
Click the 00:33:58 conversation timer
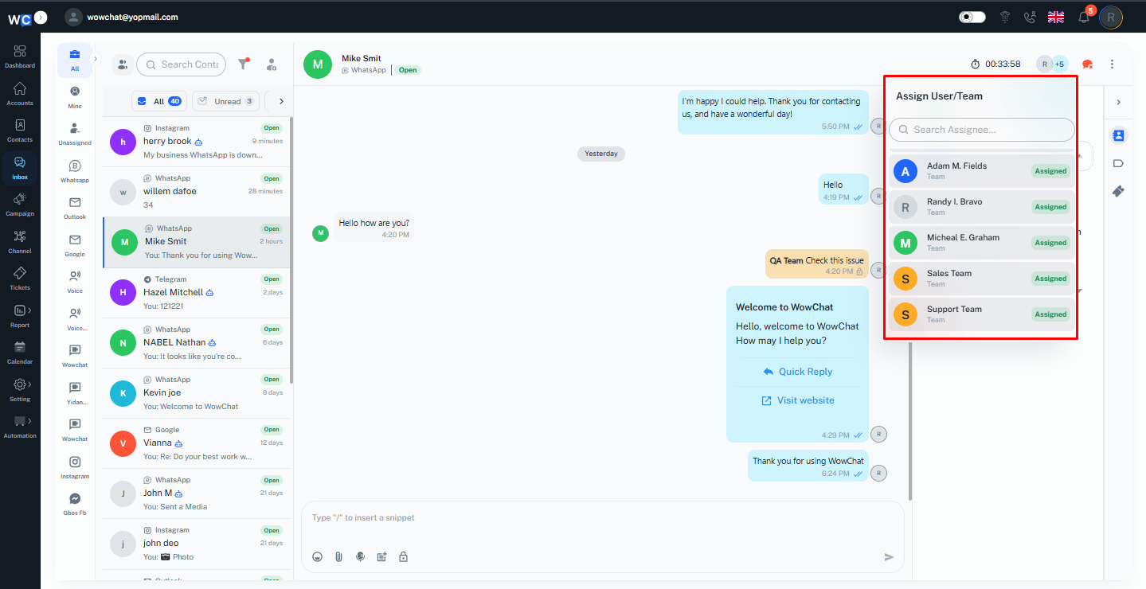click(995, 64)
